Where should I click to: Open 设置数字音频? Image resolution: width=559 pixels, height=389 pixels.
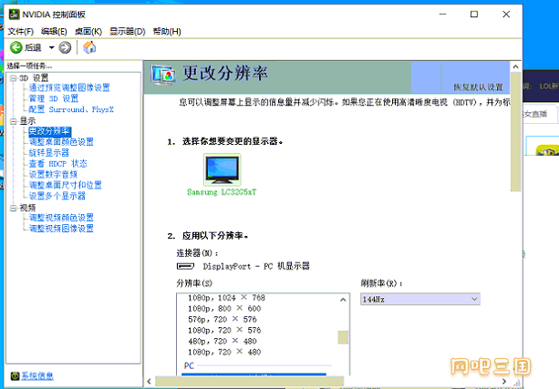[53, 175]
